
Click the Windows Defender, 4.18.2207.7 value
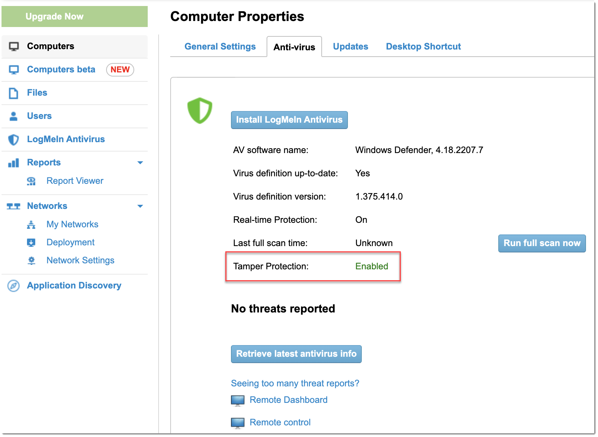click(x=419, y=150)
